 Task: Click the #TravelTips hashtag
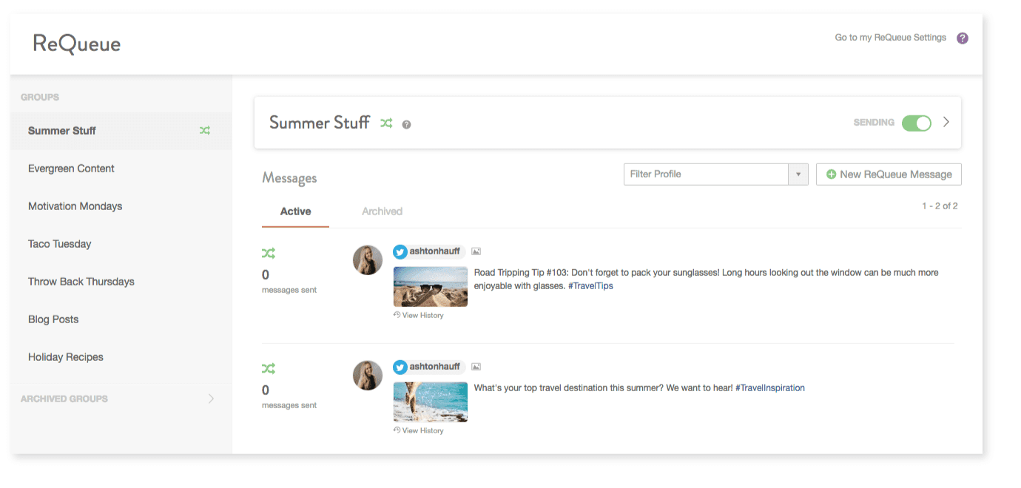(590, 285)
